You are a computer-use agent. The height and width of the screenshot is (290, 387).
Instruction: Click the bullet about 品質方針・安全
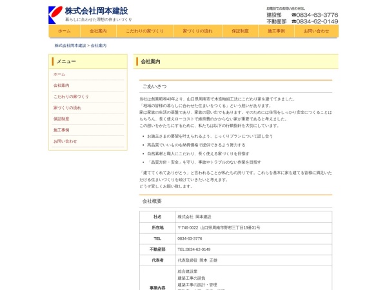[204, 162]
